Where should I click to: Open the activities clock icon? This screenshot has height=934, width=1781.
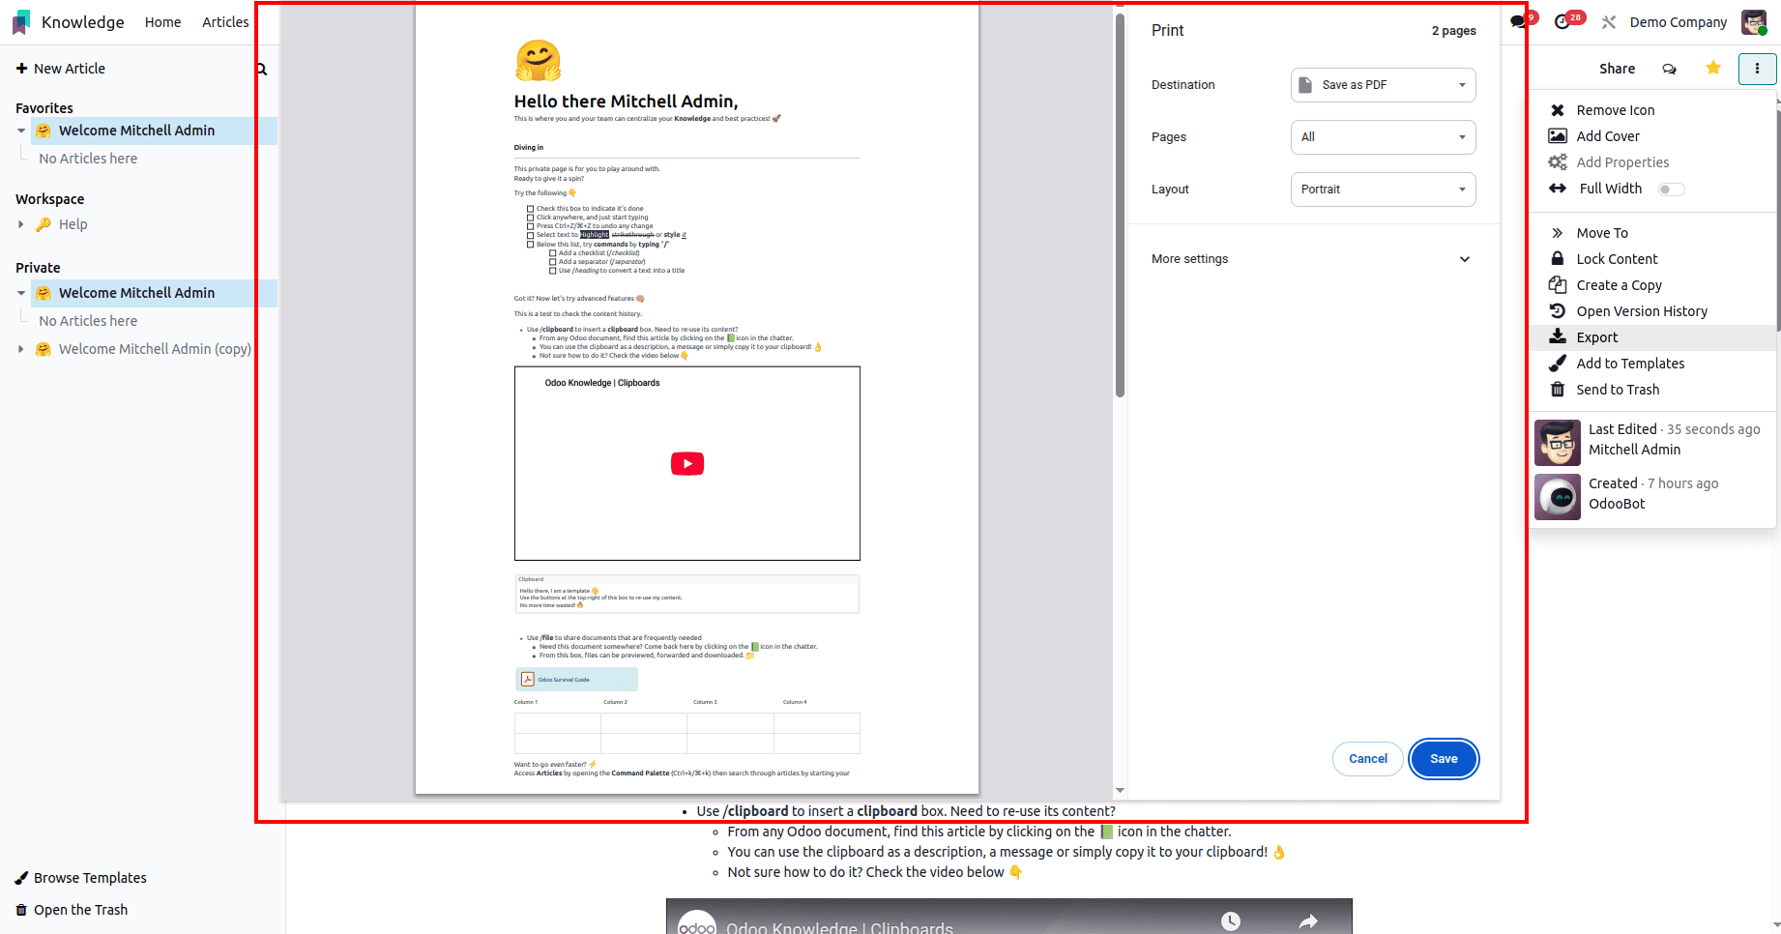[x=1562, y=21]
